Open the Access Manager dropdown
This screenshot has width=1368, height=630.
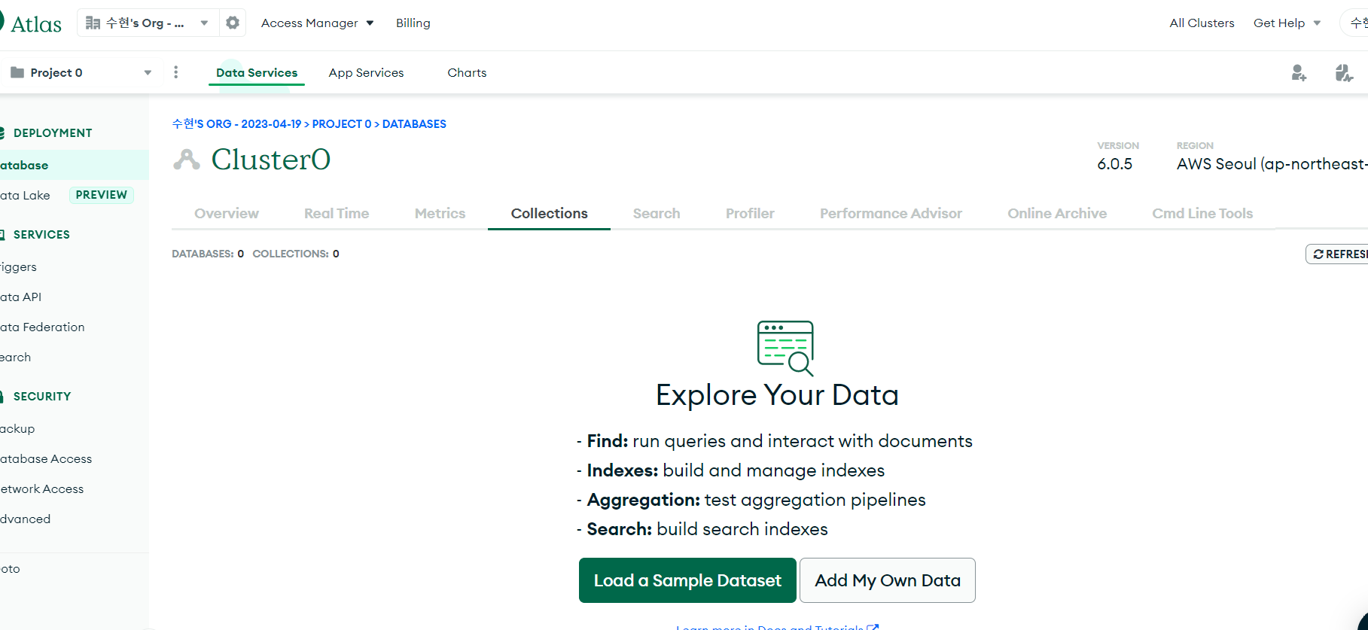pyautogui.click(x=318, y=23)
